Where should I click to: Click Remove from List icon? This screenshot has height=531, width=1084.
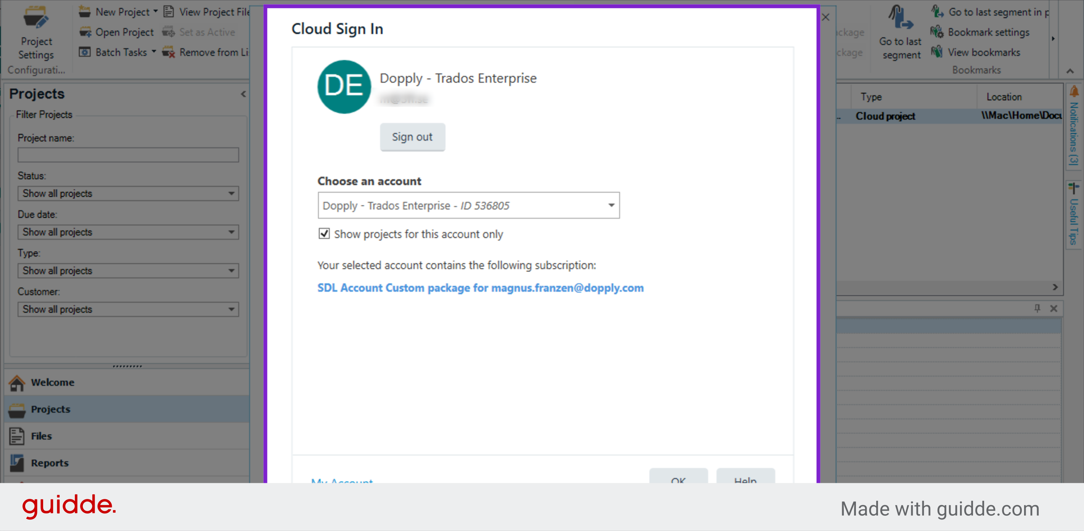[169, 52]
